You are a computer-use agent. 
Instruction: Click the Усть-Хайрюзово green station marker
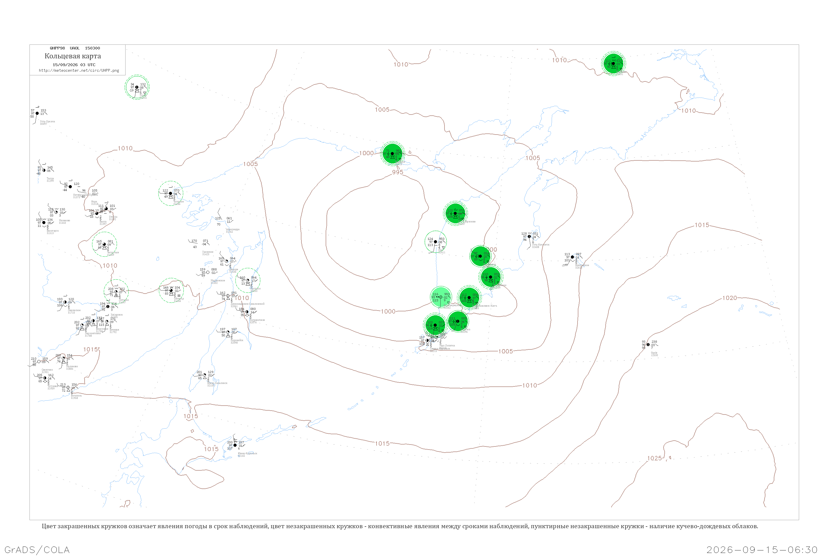point(455,214)
